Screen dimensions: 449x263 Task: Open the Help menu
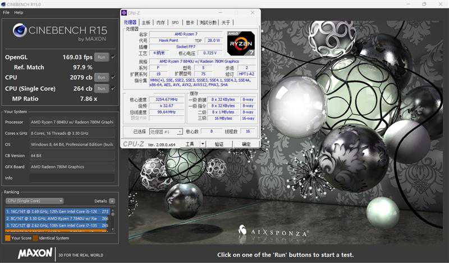pos(19,12)
